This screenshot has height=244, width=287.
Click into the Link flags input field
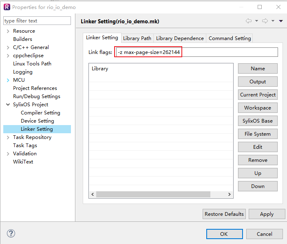197,52
